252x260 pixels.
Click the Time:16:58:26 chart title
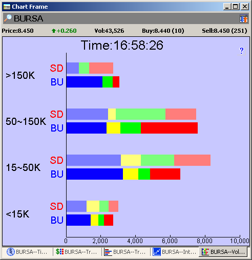(x=122, y=46)
